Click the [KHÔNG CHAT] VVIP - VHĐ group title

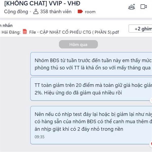(42, 3)
